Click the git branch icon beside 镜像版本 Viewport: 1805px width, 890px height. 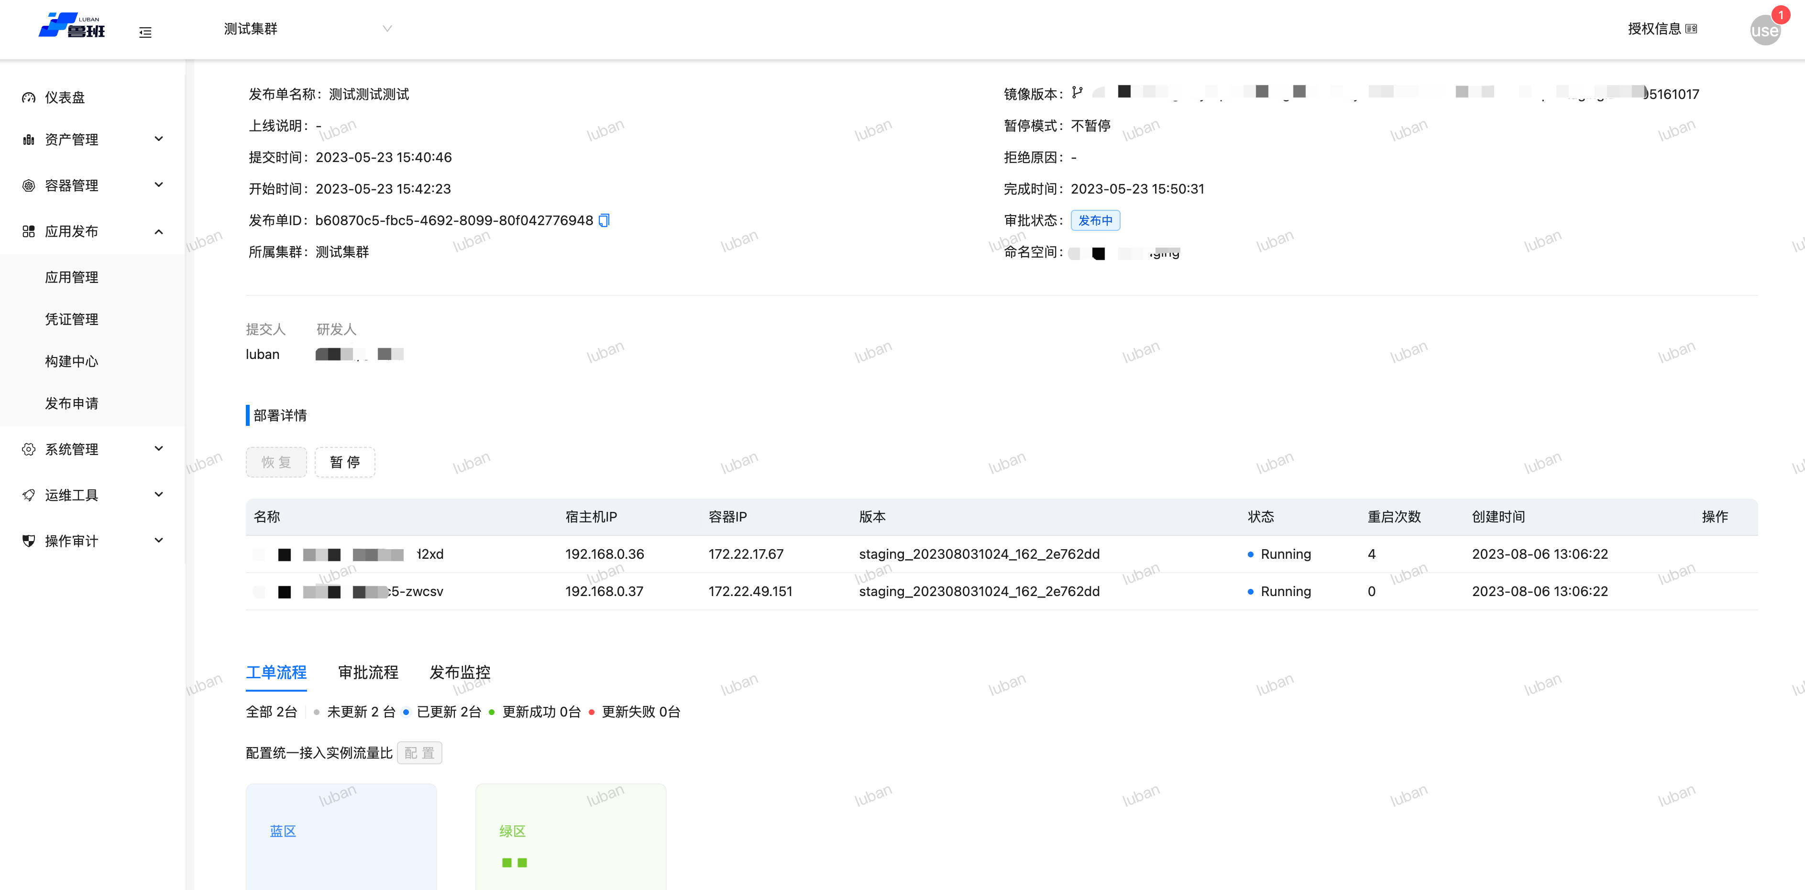tap(1077, 93)
